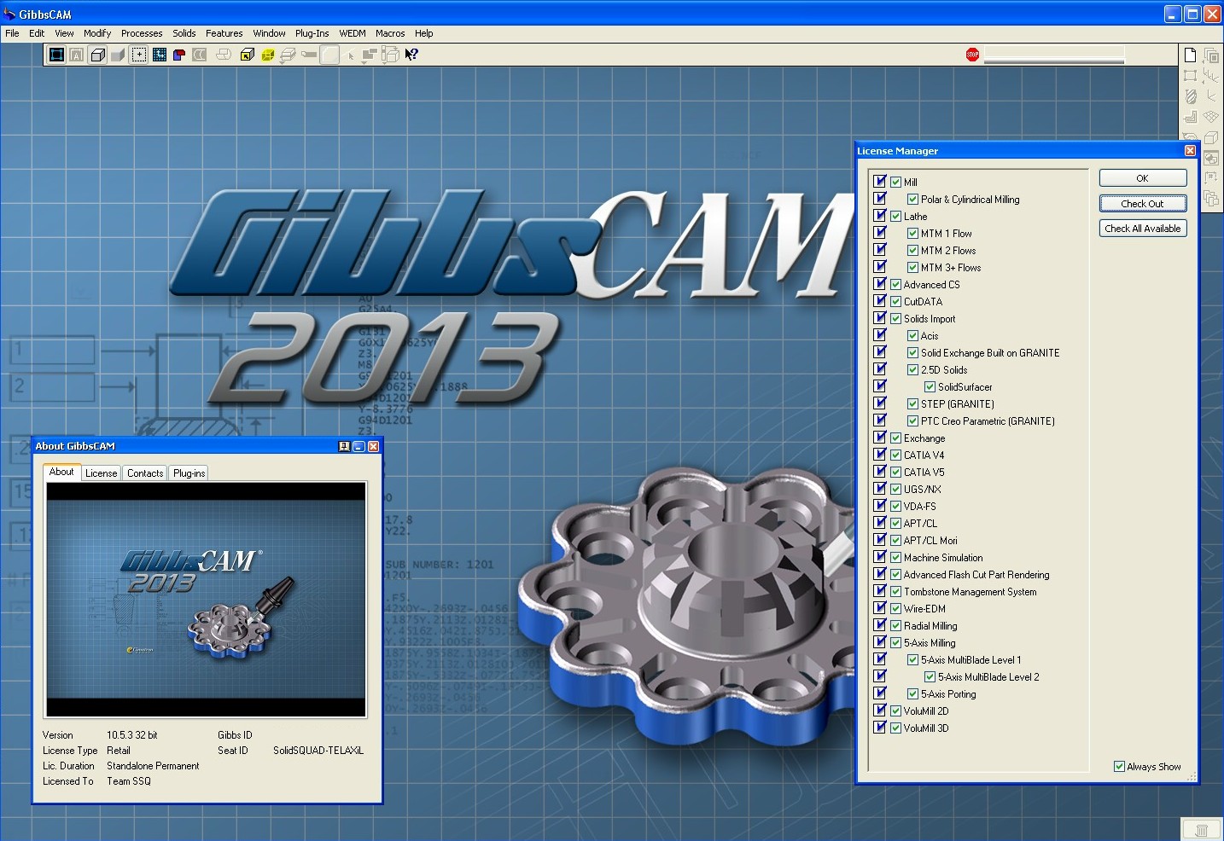Open the stacked layers dropdown toolbar icon
The height and width of the screenshot is (841, 1224).
[x=289, y=55]
